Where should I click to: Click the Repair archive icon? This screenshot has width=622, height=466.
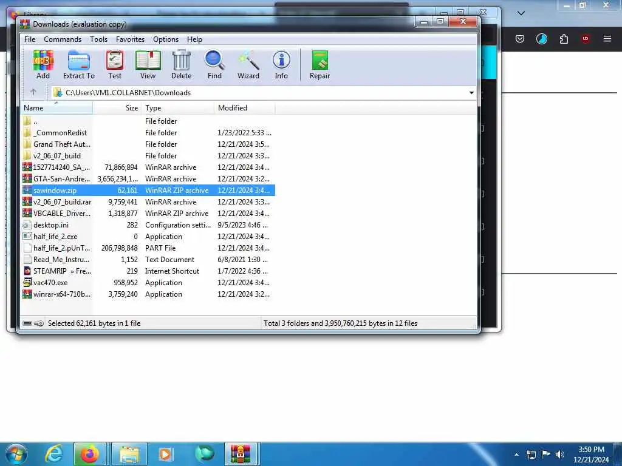[x=320, y=64]
